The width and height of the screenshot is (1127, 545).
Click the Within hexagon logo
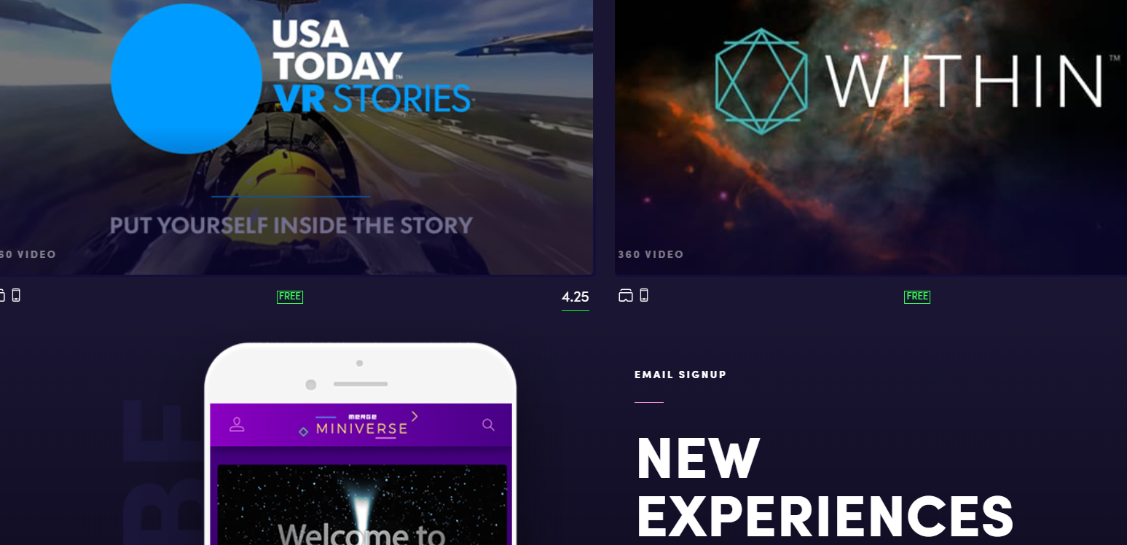coord(761,82)
